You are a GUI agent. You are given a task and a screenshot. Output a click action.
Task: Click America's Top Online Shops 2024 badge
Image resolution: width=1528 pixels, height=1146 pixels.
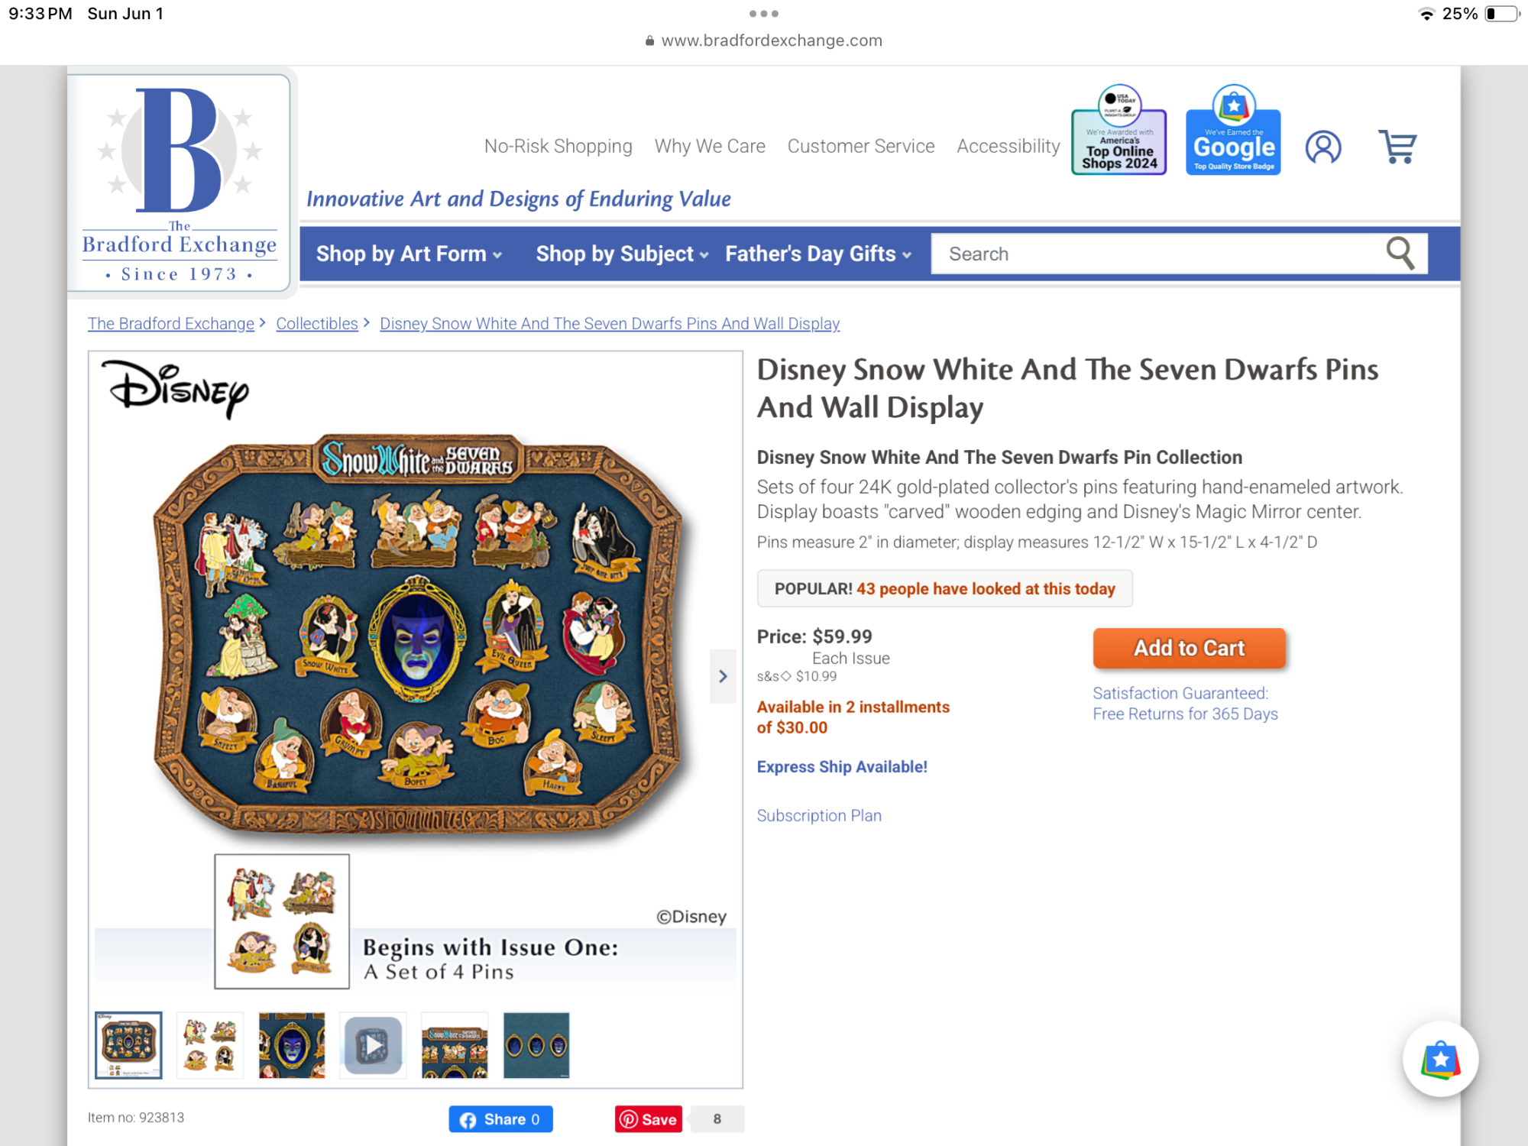(1118, 130)
